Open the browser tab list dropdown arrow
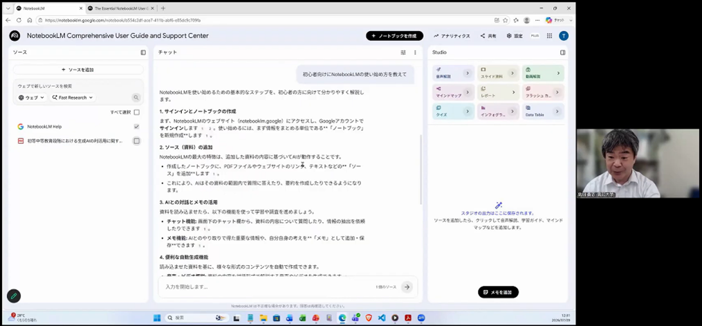This screenshot has width=702, height=326. [8, 8]
